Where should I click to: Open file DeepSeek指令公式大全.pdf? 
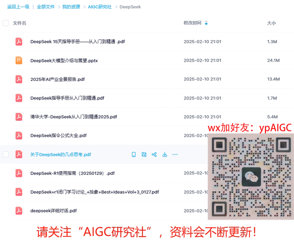coord(58,136)
